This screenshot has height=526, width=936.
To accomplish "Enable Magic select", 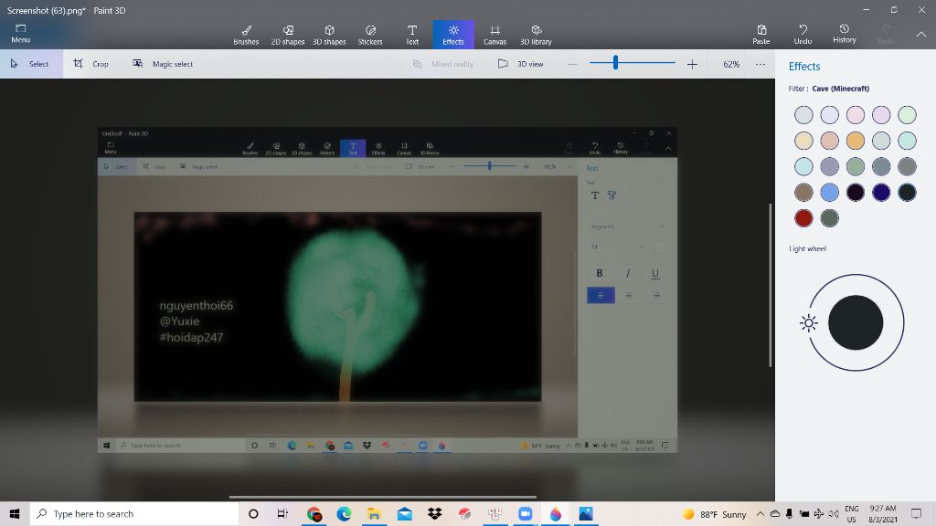I will (163, 64).
